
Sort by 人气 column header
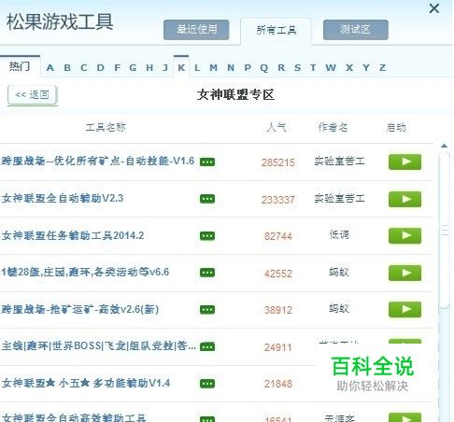277,127
